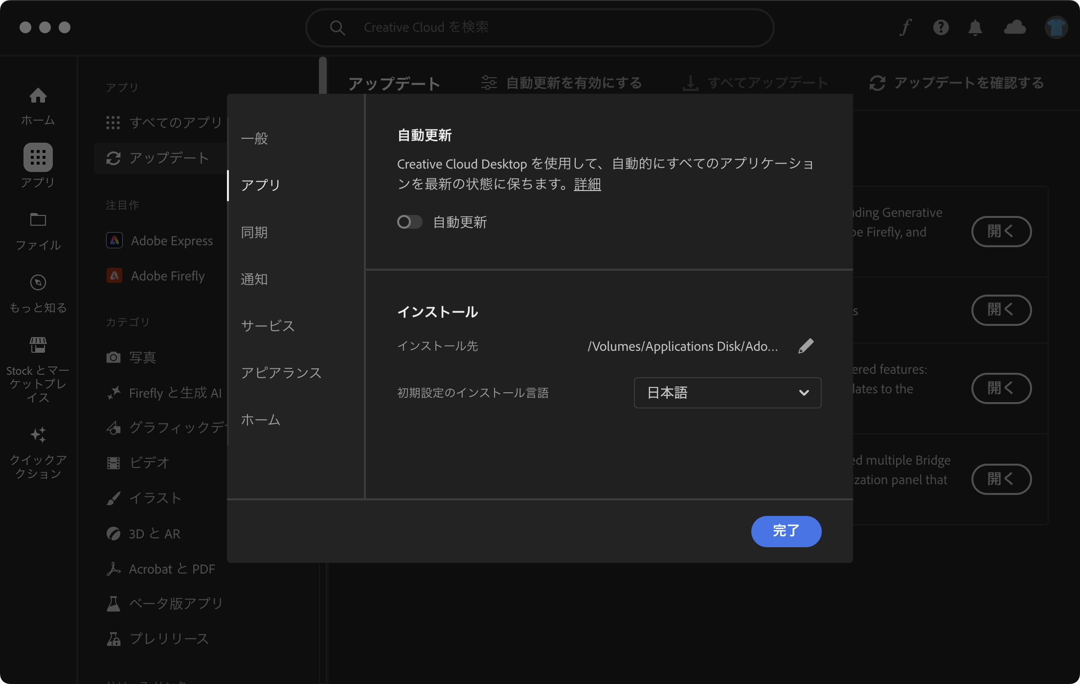Click the Graphic design category icon
This screenshot has height=684, width=1080.
click(113, 427)
